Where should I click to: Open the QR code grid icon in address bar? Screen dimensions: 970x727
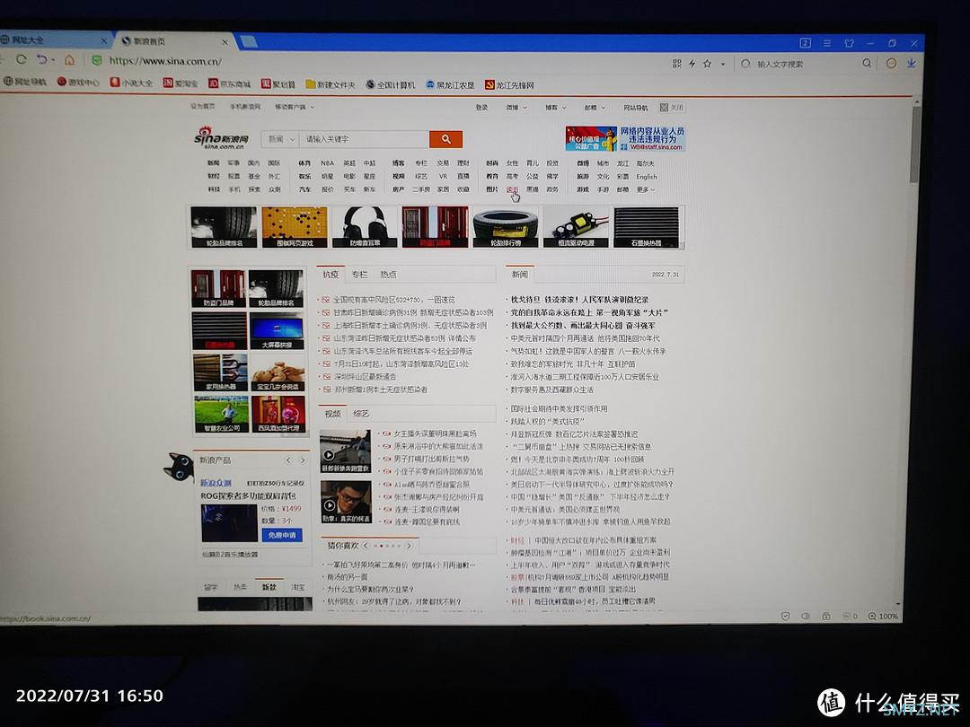coord(677,63)
